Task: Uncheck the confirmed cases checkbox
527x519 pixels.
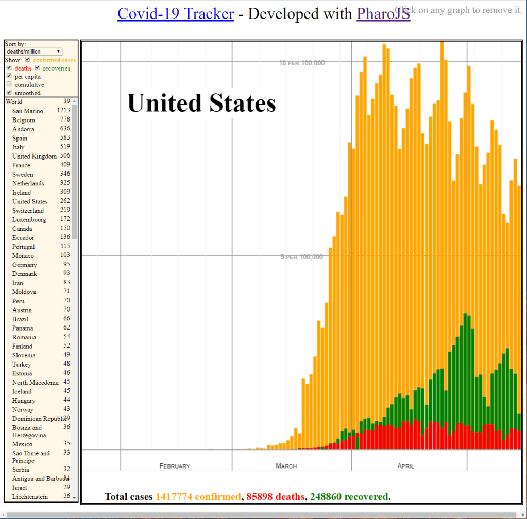Action: click(28, 60)
